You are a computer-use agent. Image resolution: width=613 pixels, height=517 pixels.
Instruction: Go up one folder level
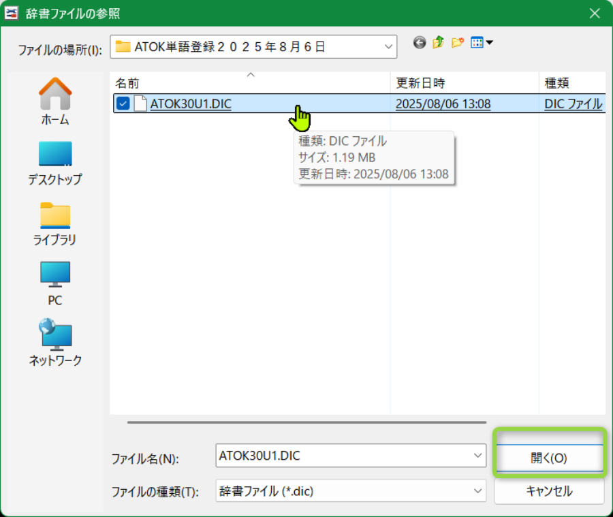click(x=438, y=42)
